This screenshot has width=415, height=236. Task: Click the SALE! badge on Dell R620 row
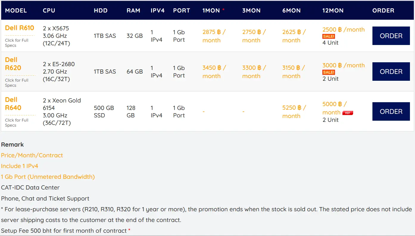(329, 72)
